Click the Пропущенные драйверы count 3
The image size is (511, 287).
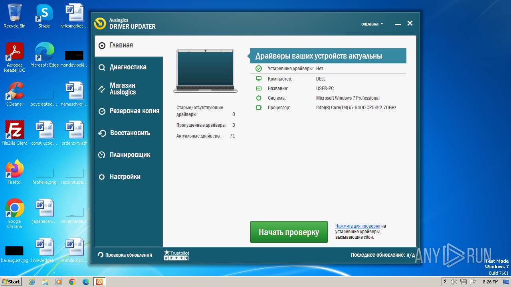[234, 125]
